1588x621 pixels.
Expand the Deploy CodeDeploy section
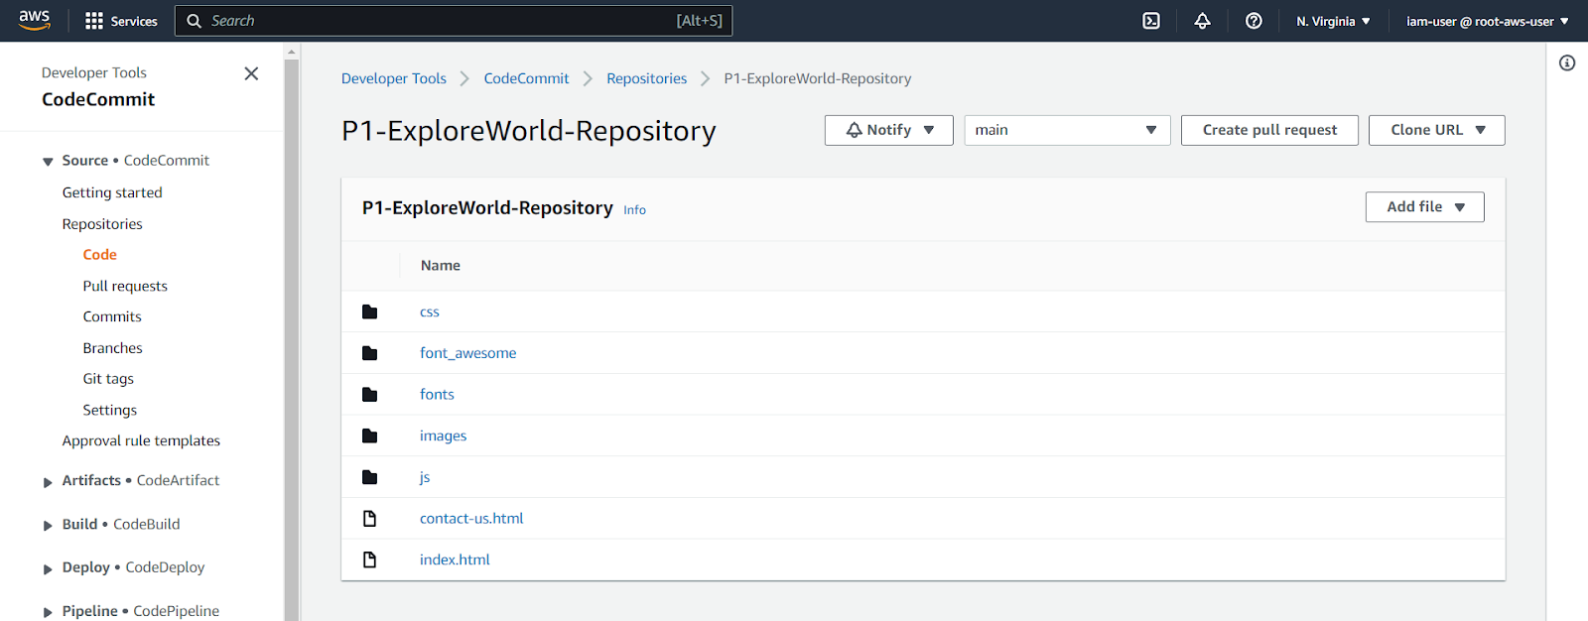coord(48,569)
